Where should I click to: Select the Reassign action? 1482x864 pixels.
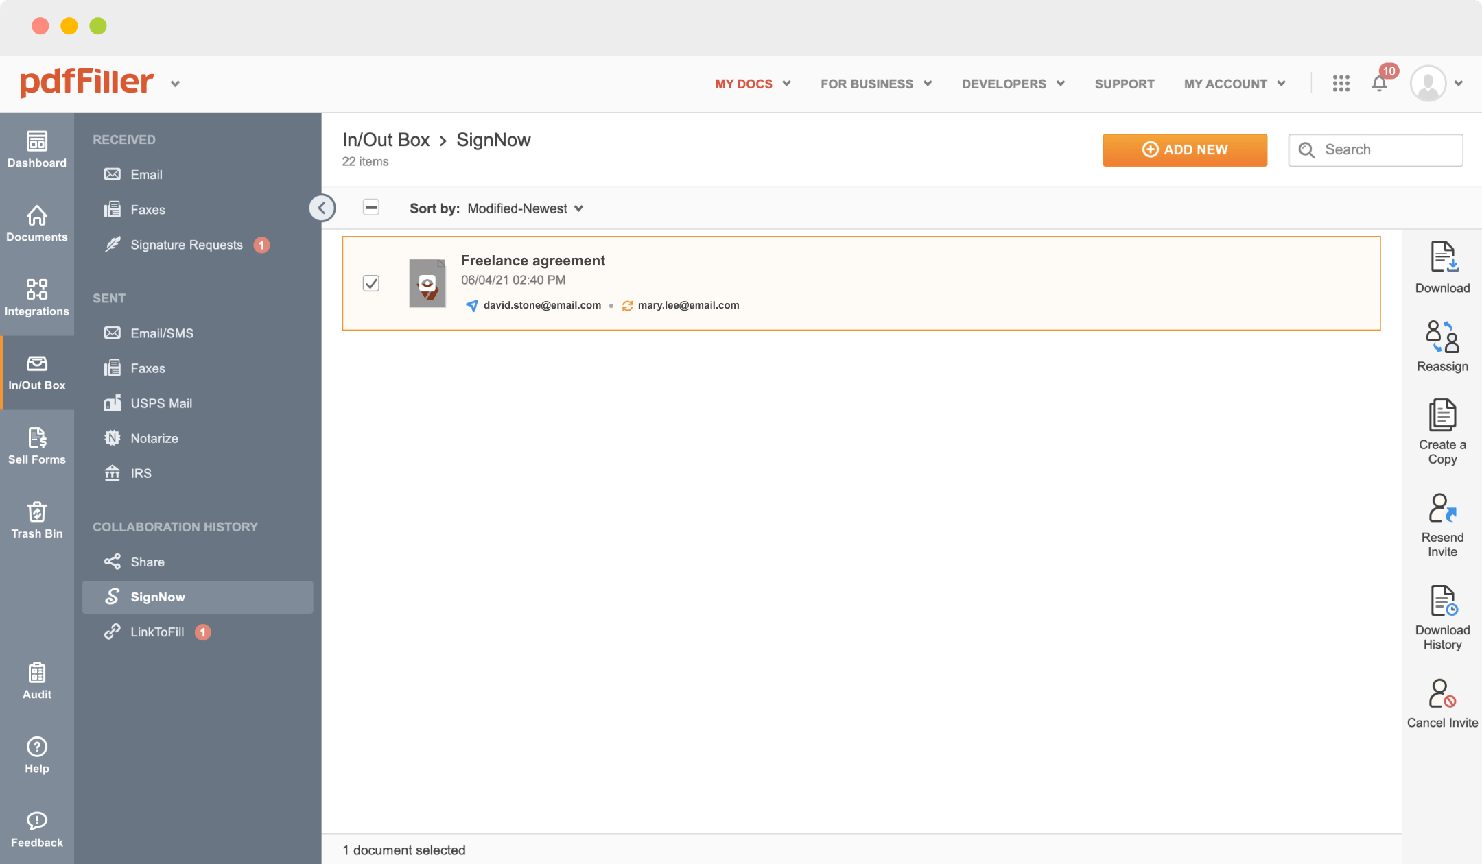pos(1442,346)
